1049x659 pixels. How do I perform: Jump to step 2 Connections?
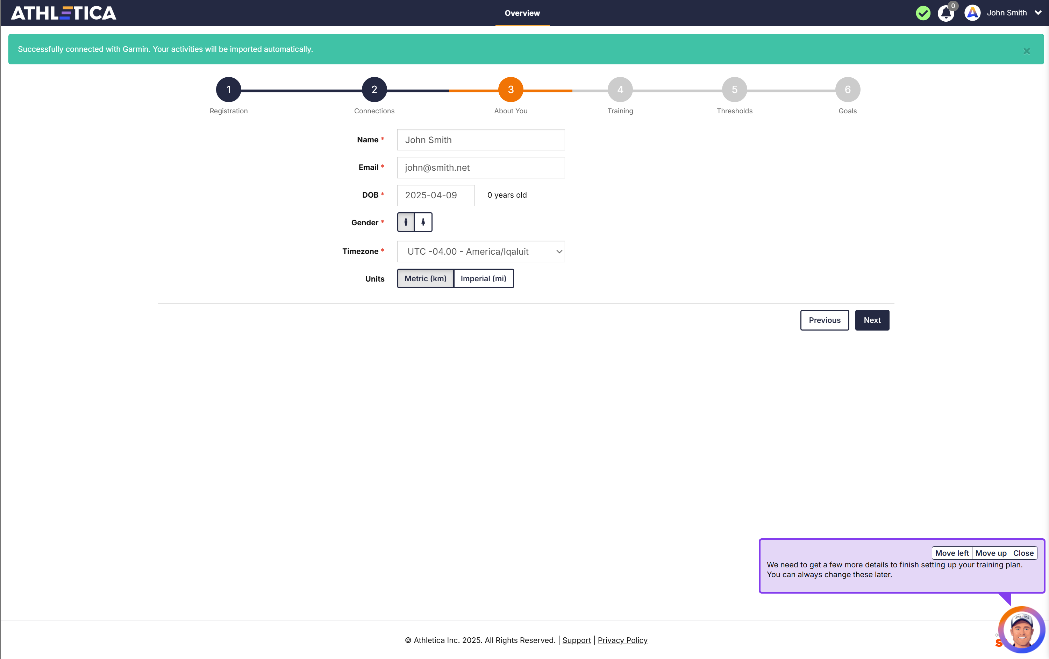click(374, 90)
